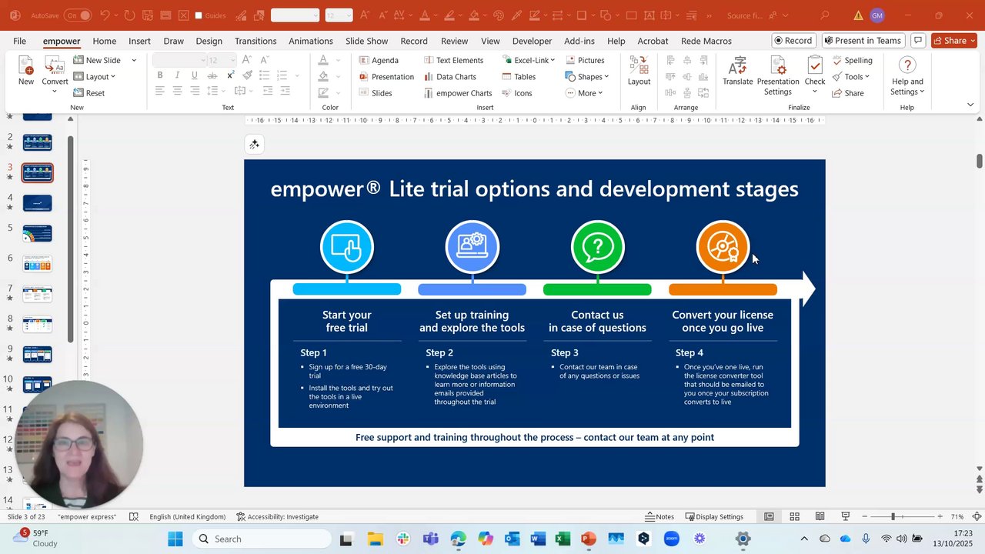
Task: Toggle the Notes pane in the status bar
Action: (x=659, y=517)
